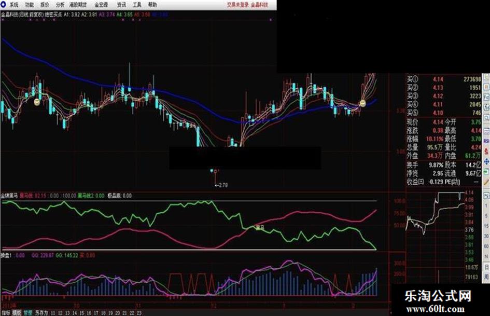Click the 涨幅 10.11% value
Image resolution: width=490 pixels, height=316 pixels.
(435, 139)
